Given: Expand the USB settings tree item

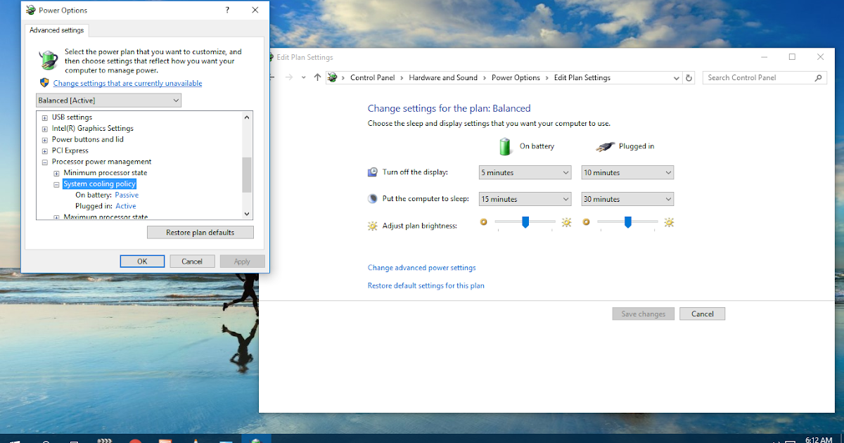Looking at the screenshot, I should point(46,117).
